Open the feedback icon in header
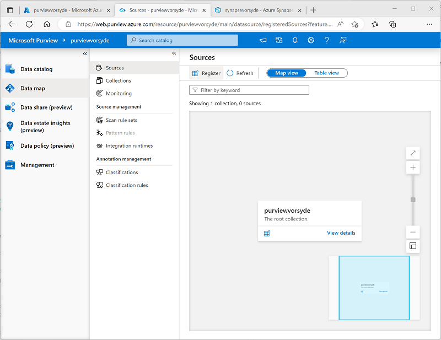The height and width of the screenshot is (340, 441). click(343, 40)
